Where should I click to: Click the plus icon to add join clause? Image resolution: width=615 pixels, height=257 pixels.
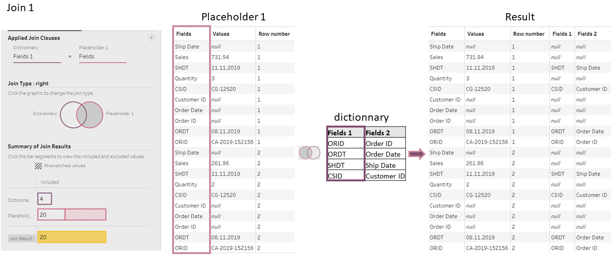click(151, 38)
